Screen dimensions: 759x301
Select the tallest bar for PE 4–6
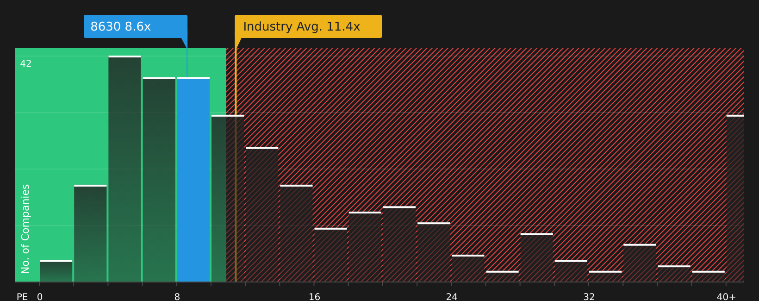tap(124, 169)
